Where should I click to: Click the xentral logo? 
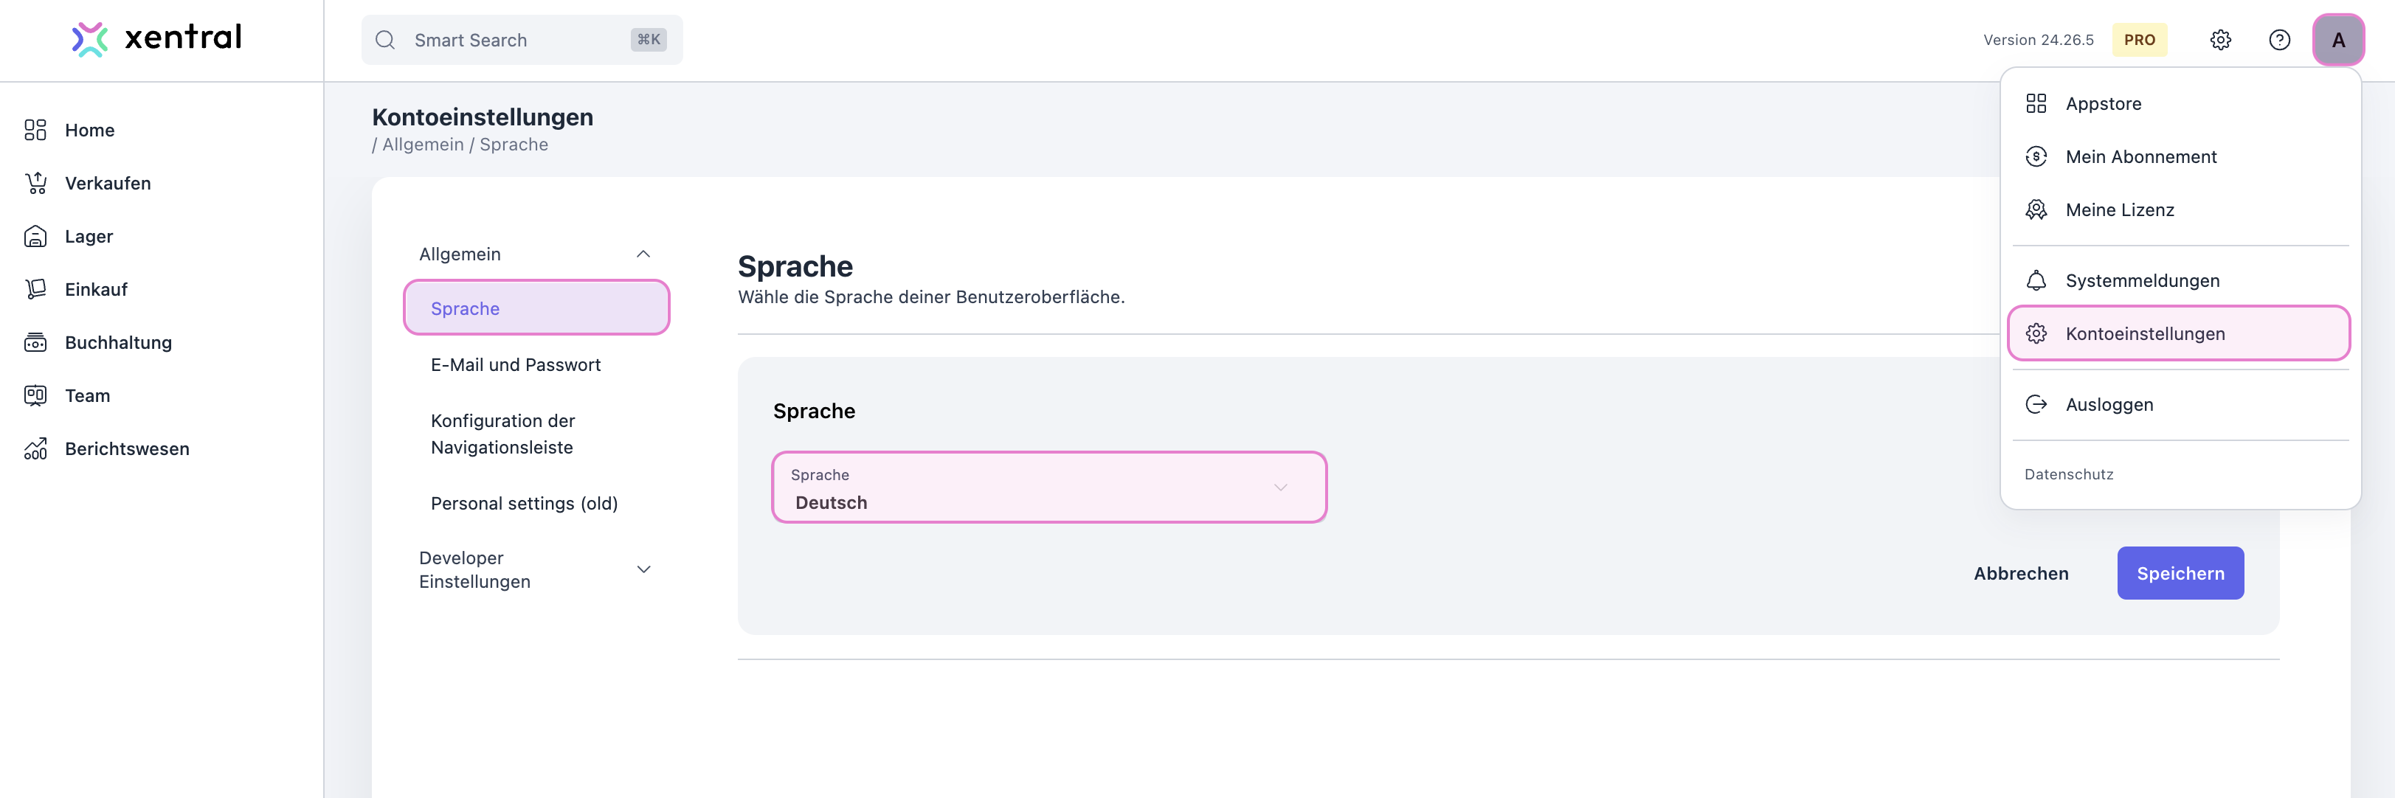[156, 38]
